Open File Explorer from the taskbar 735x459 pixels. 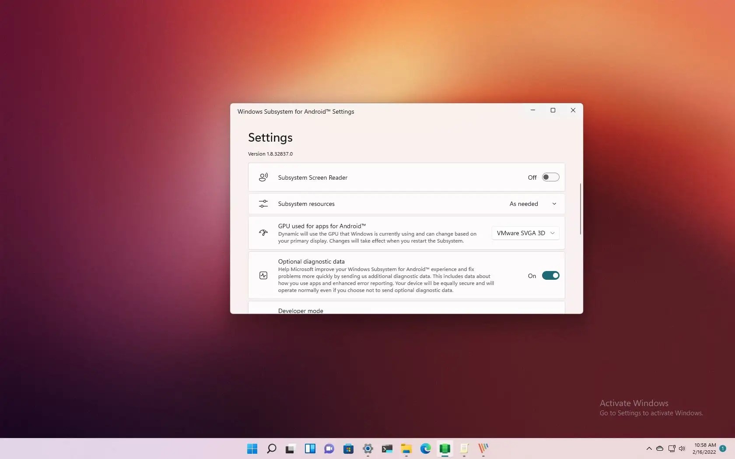coord(406,449)
